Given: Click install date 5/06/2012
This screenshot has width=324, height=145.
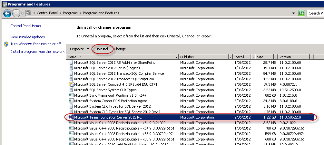Looking at the screenshot, I should pos(242,101).
